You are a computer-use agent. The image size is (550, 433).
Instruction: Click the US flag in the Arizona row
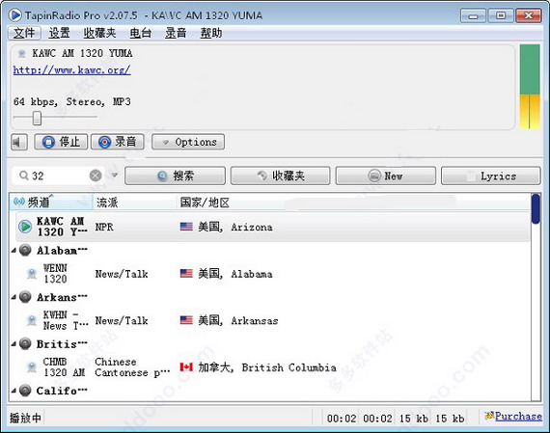click(x=186, y=227)
